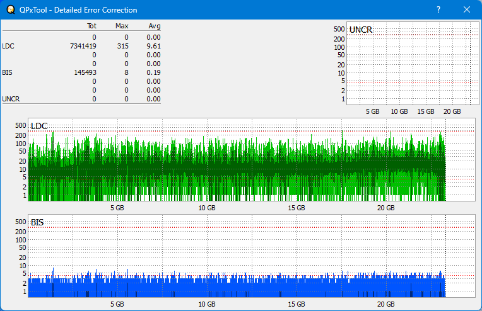Screen dimensions: 482x311
Task: Click the LDC total value 7341419
Action: [83, 46]
